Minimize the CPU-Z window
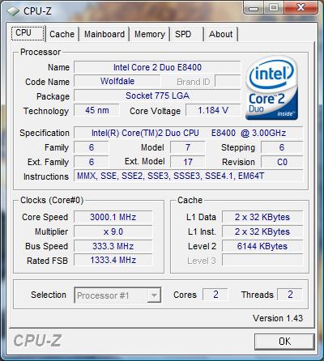 254,8
